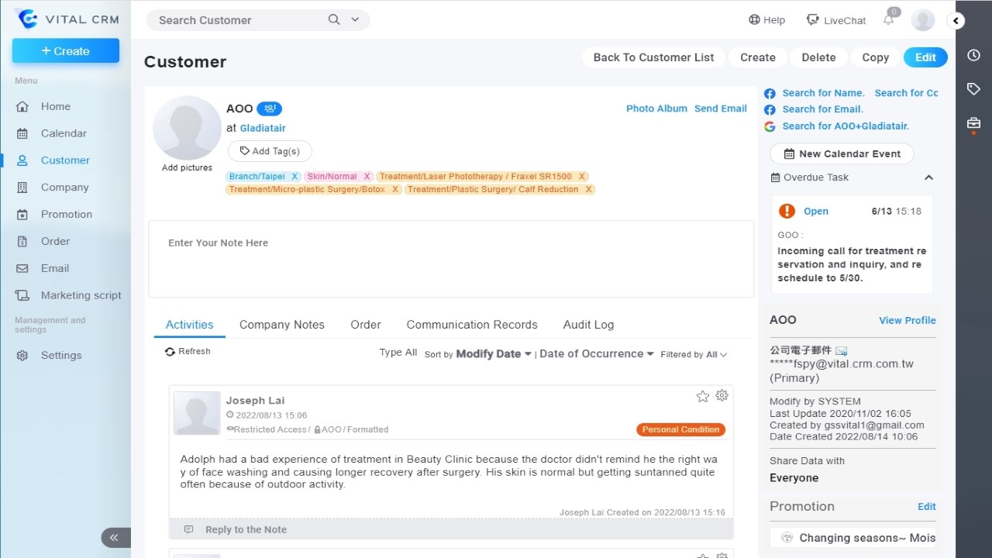Click Facebook Search for Name link

click(823, 93)
